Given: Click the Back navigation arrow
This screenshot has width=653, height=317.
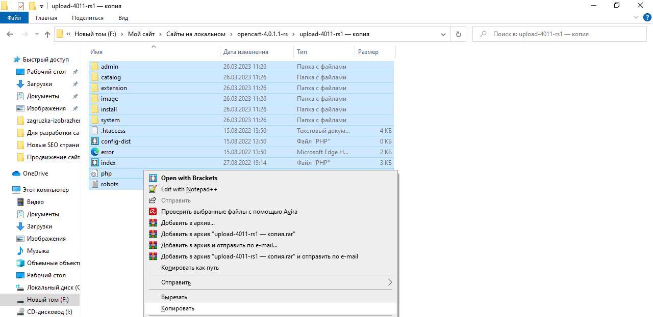Looking at the screenshot, I should tap(10, 34).
